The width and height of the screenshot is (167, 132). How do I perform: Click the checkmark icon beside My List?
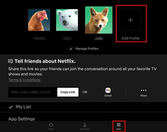(11, 107)
